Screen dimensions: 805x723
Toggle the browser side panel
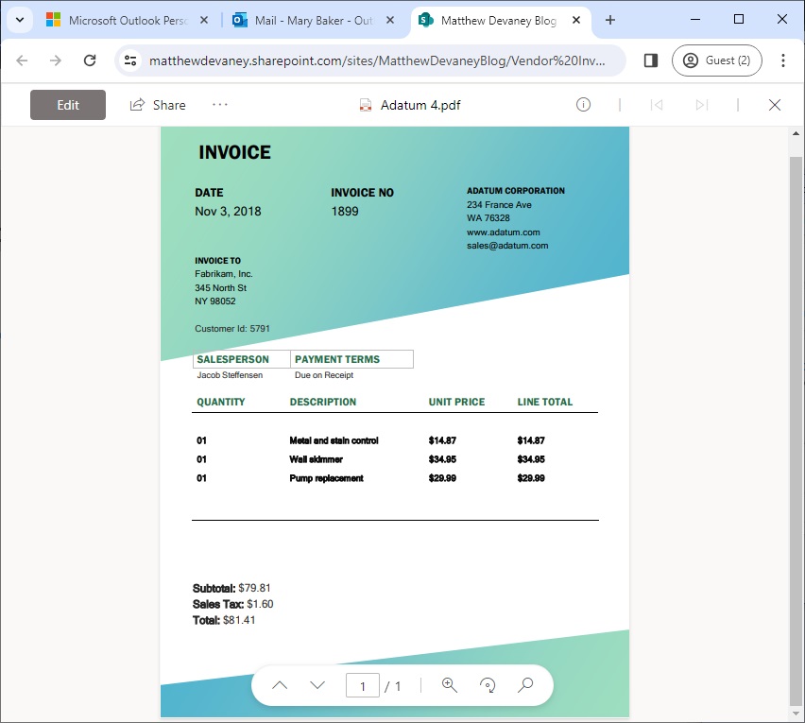click(649, 60)
